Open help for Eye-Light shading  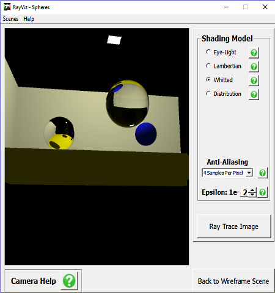click(x=254, y=53)
